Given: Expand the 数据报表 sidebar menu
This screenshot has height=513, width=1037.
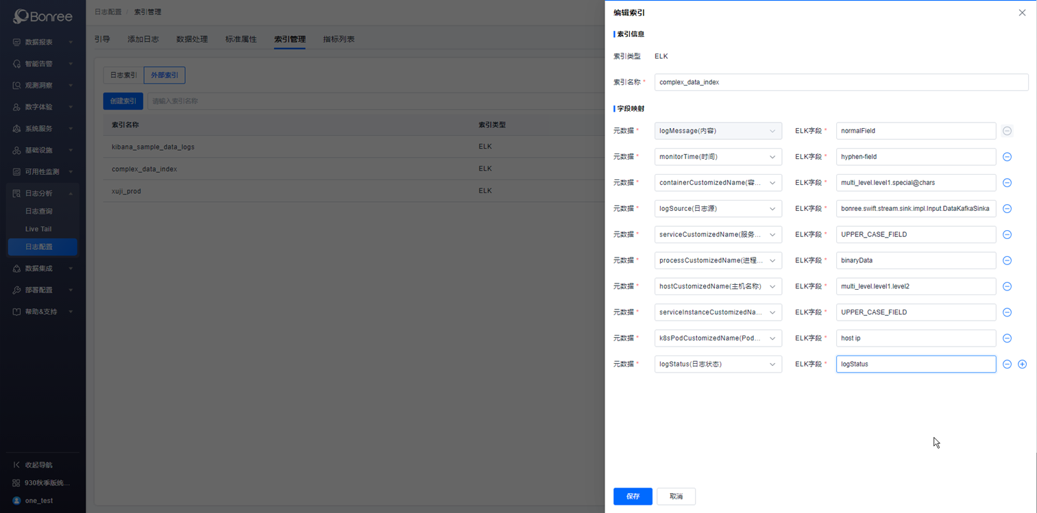Looking at the screenshot, I should coord(42,42).
